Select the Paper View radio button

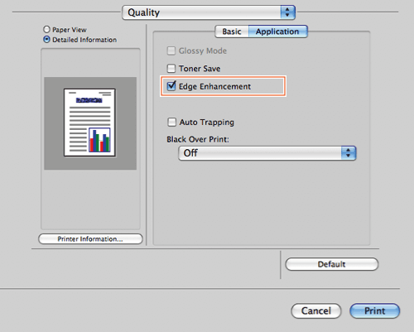(46, 29)
